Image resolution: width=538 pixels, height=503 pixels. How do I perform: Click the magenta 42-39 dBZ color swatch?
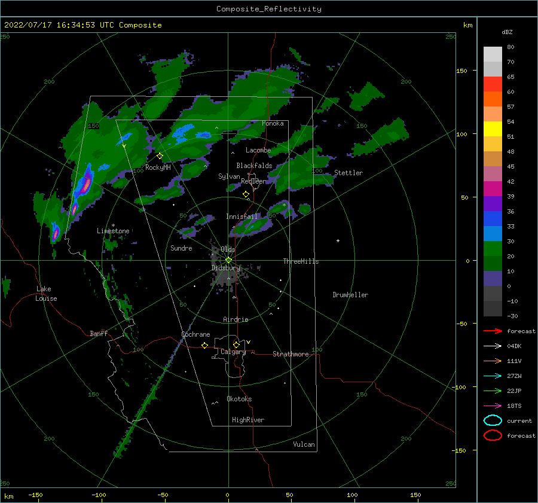tap(493, 189)
